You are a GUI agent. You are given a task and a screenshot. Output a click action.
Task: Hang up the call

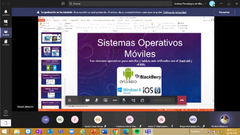[x=182, y=100]
